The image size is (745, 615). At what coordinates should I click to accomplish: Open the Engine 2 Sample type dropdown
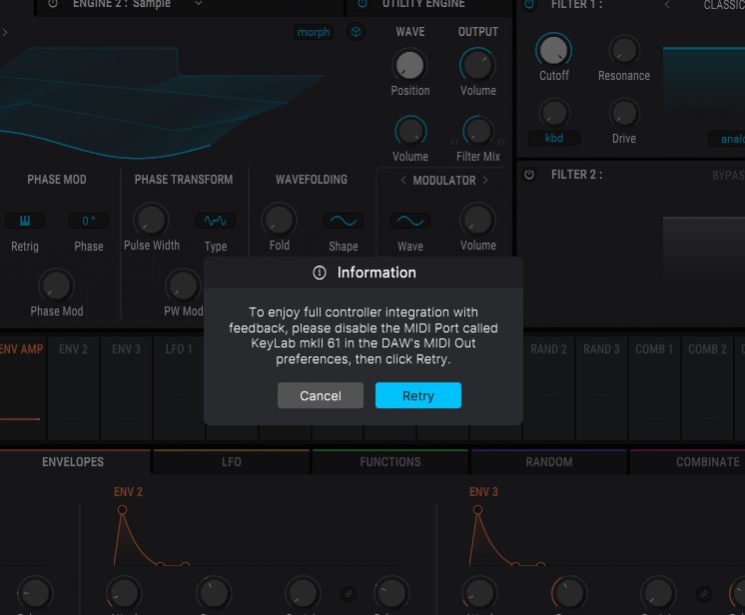[198, 4]
